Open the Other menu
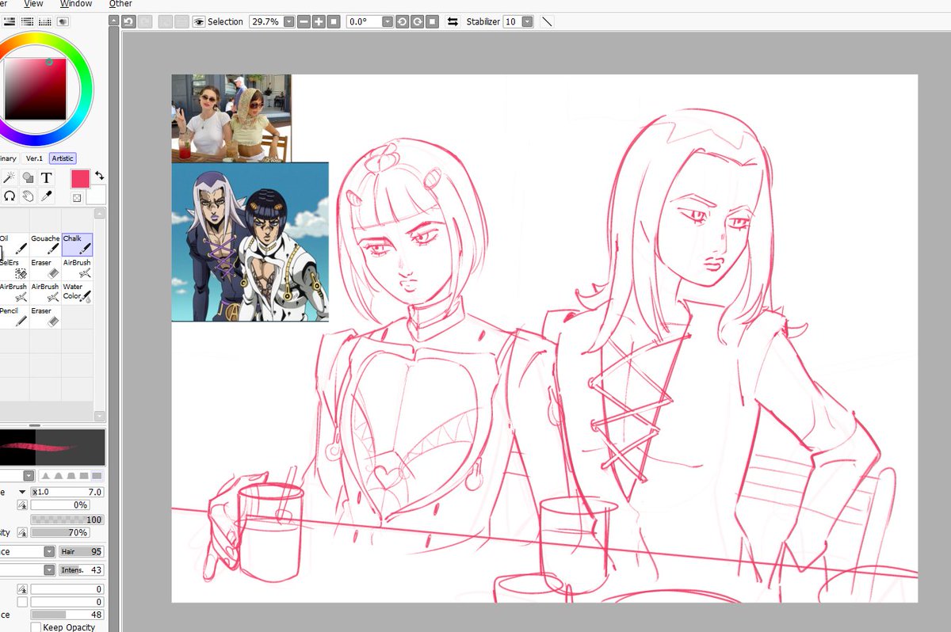The width and height of the screenshot is (951, 632). [120, 4]
